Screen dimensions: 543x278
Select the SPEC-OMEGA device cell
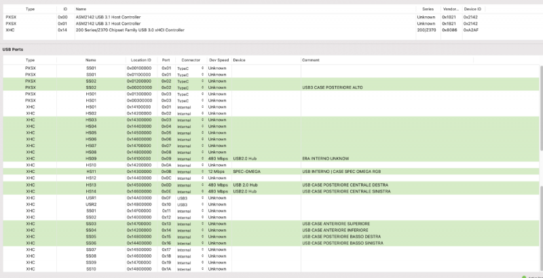click(247, 172)
